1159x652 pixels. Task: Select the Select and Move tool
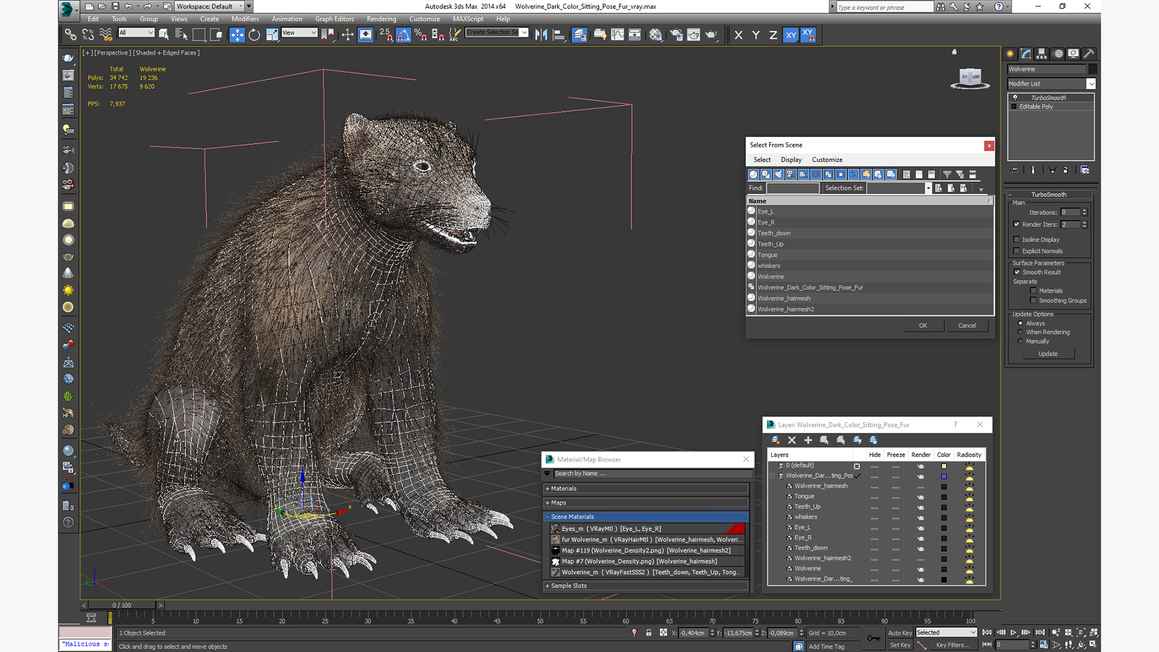pyautogui.click(x=237, y=35)
